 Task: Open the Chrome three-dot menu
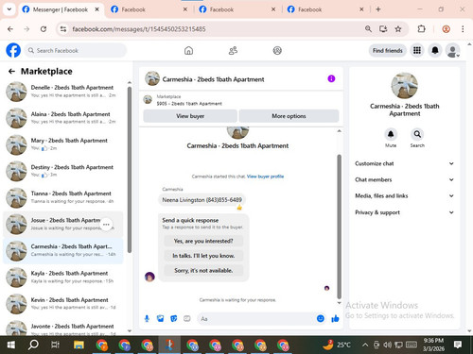pos(463,29)
